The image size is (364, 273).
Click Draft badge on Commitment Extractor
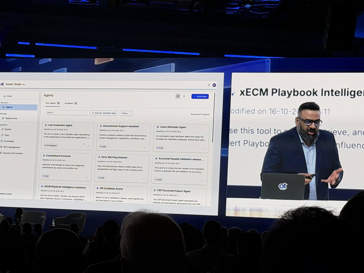tap(45, 176)
